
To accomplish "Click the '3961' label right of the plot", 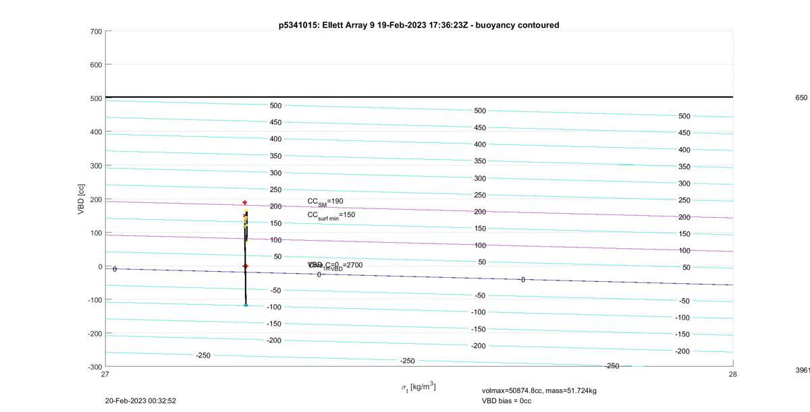I will pos(803,370).
